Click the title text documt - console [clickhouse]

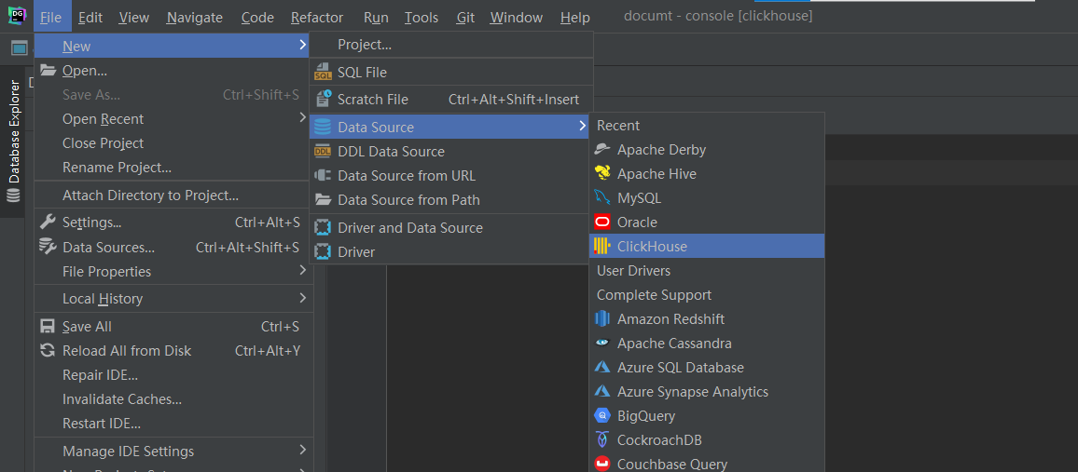coord(718,16)
